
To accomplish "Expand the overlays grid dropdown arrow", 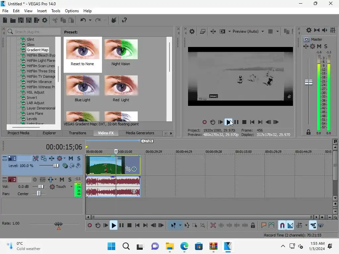I will (278, 31).
